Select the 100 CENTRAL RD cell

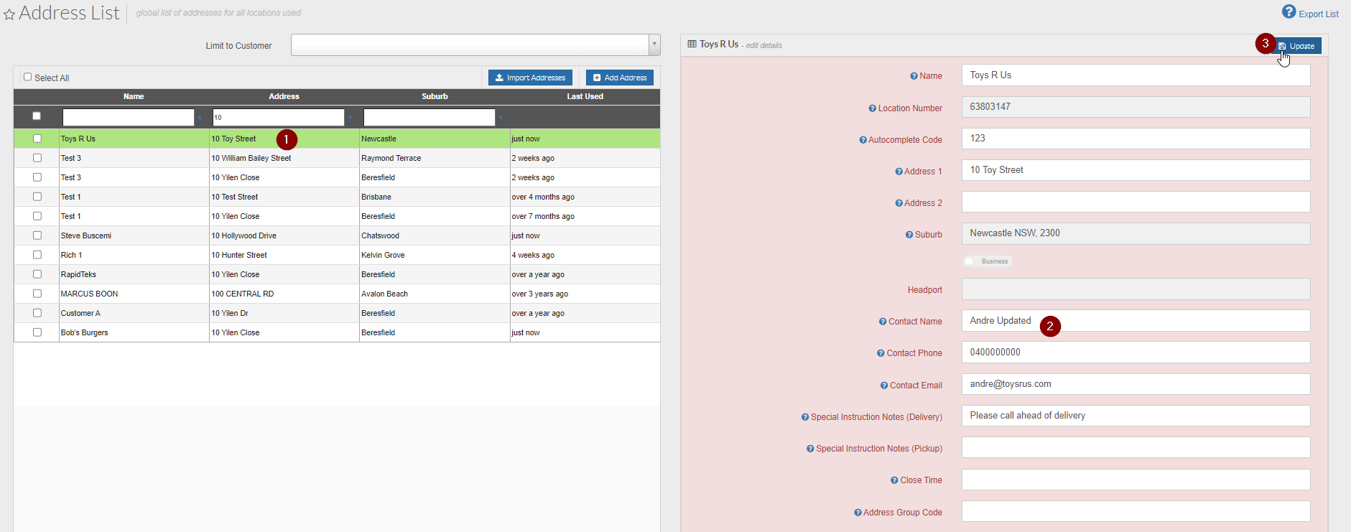(x=284, y=294)
